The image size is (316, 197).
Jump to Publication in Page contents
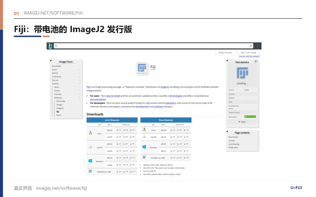233,148
